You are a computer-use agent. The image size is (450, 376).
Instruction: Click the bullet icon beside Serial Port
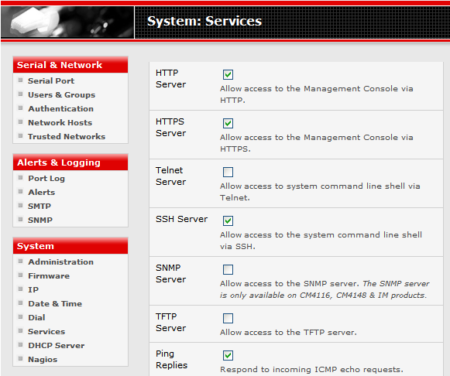pyautogui.click(x=20, y=80)
